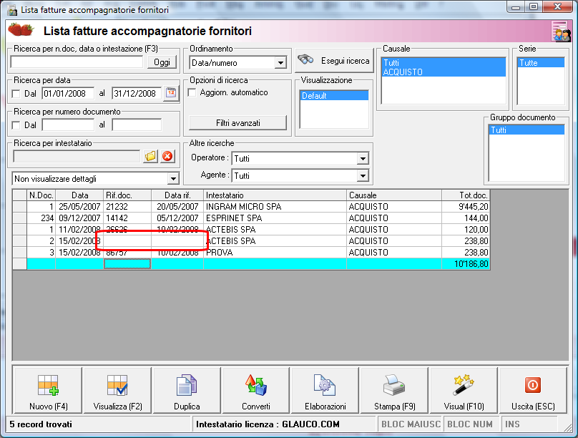This screenshot has height=438, width=578.
Task: Click Rif.doc. value 21232
Action: click(127, 206)
